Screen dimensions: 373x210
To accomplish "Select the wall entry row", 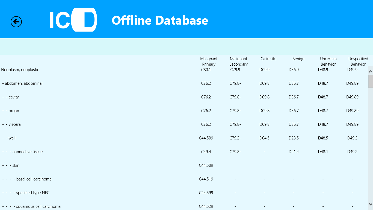I will point(11,138).
